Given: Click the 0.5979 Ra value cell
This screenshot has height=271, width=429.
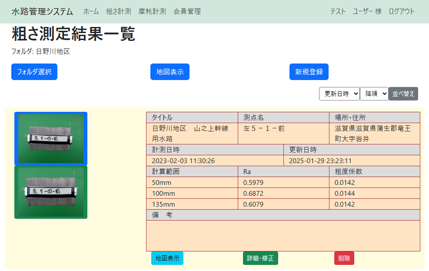Looking at the screenshot, I should [283, 182].
